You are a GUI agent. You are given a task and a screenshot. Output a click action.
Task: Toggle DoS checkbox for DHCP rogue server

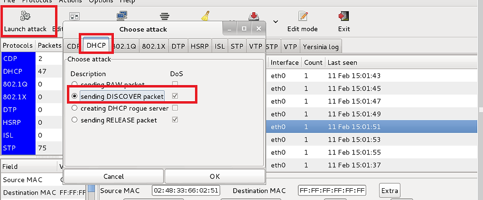tap(175, 108)
